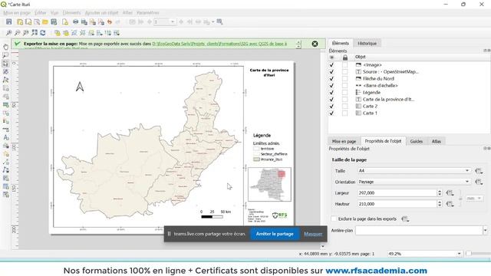Select the Add arrow tool
Screen dimensions: 491x276
tap(5, 162)
